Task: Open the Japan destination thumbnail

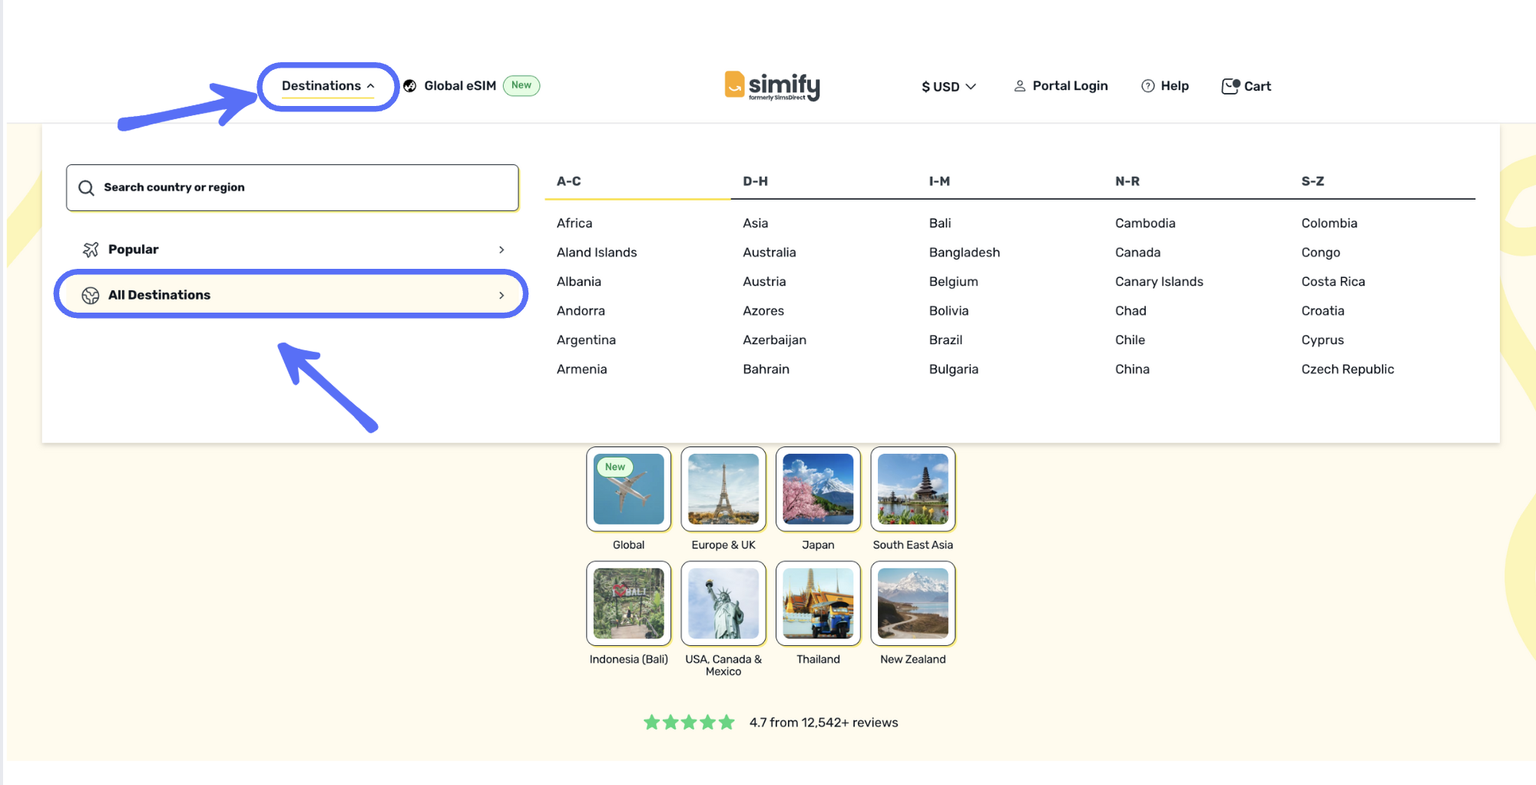Action: click(818, 489)
